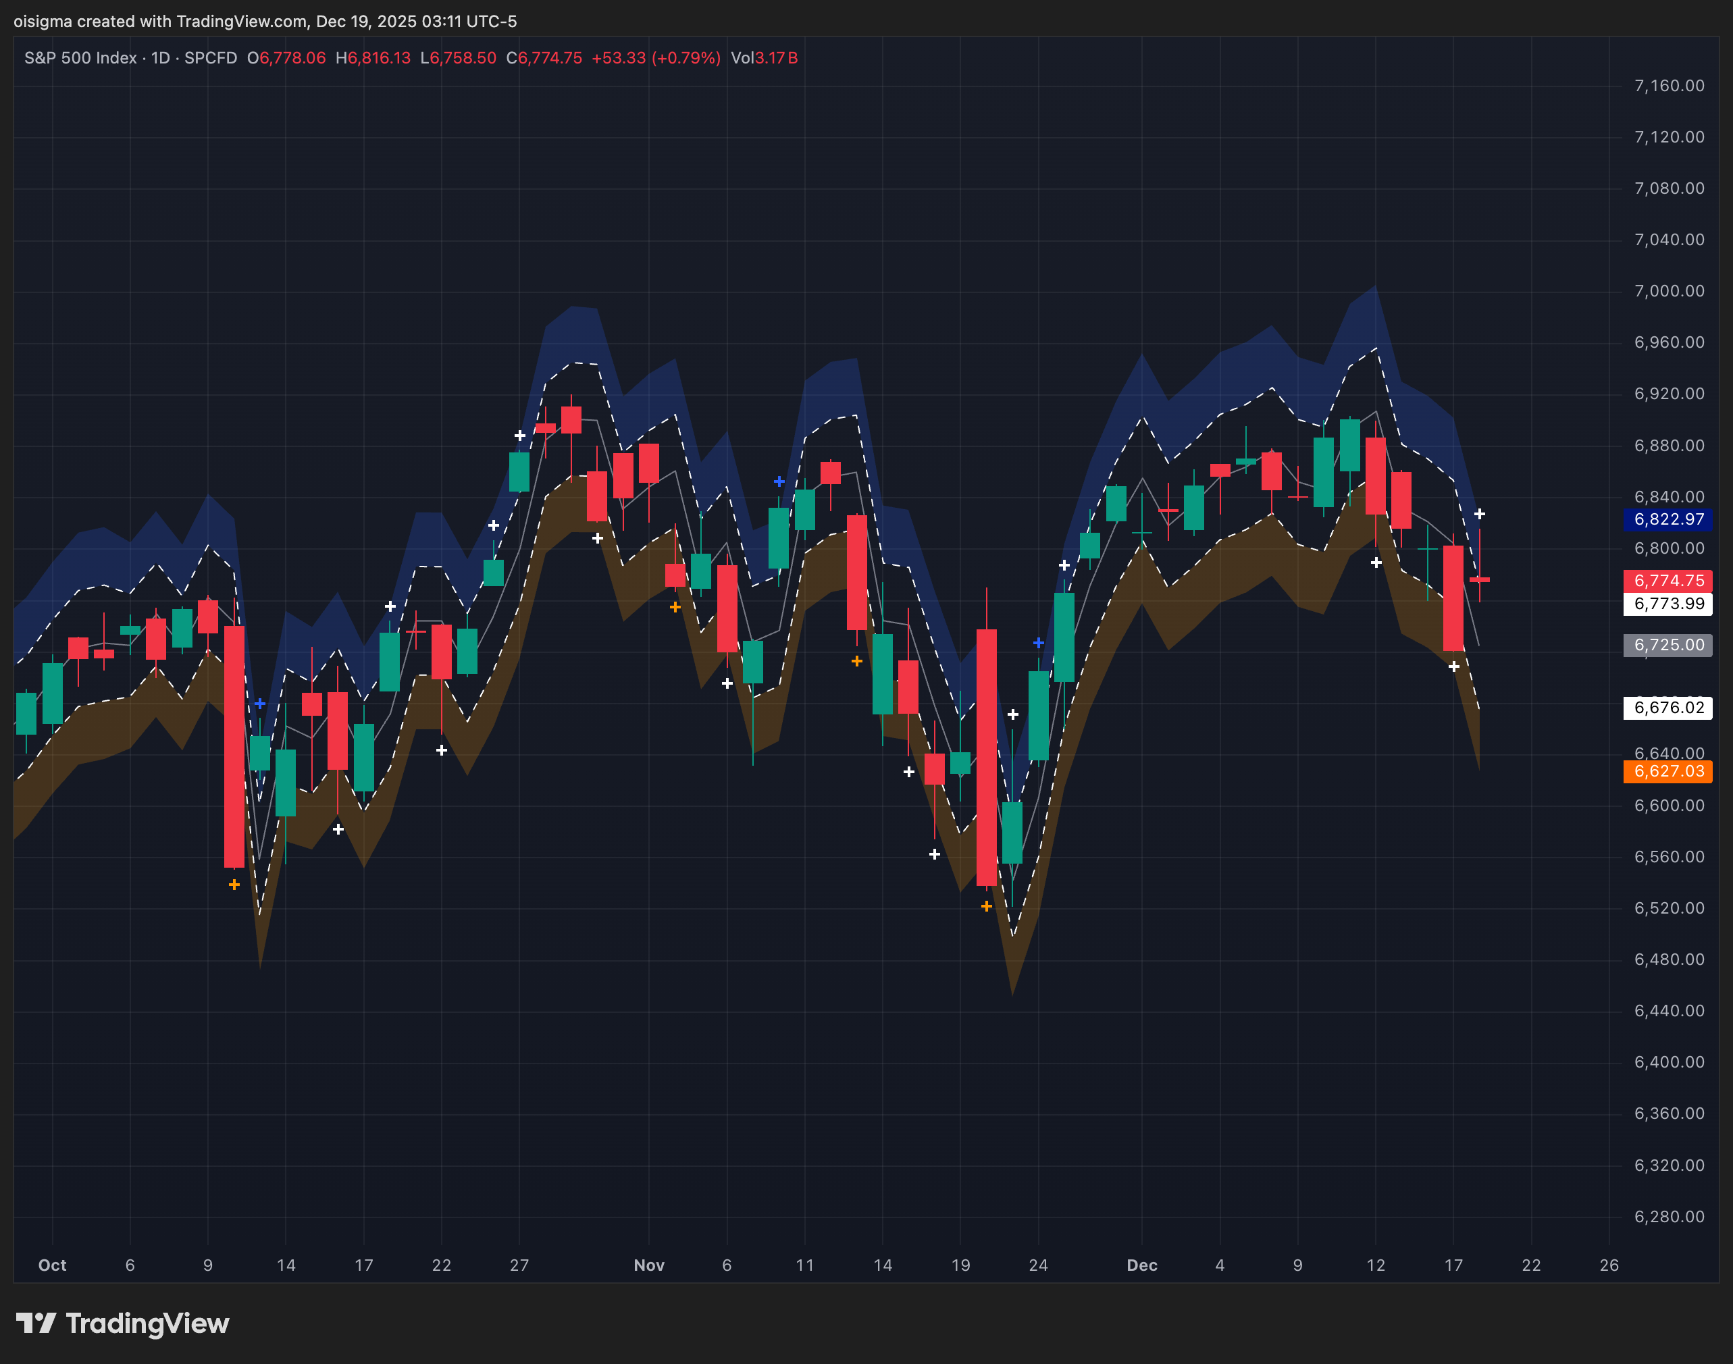Click the white plus marker above the October 27 candle

[520, 436]
